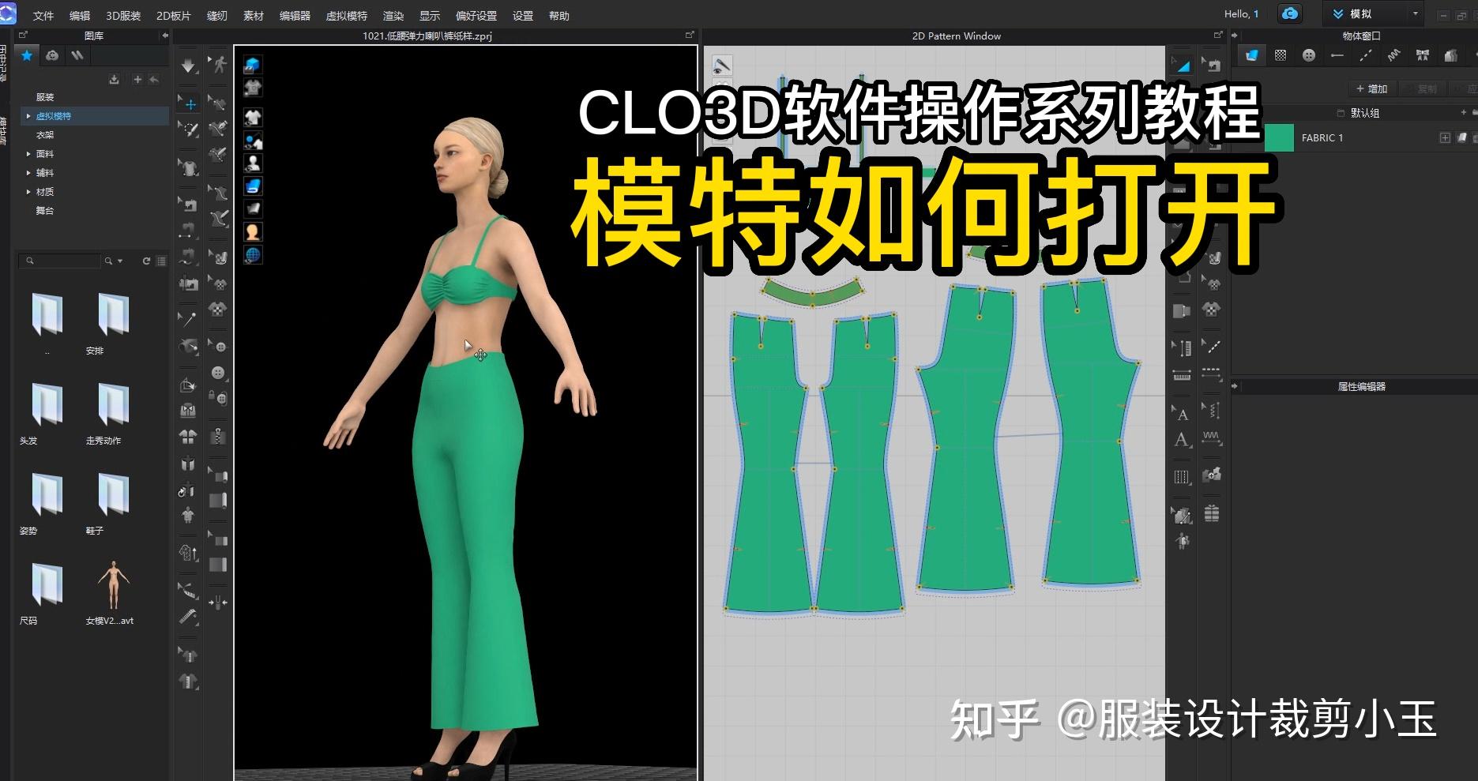Open the 模拟 dropdown arrow at top right
The height and width of the screenshot is (781, 1478).
1416,13
